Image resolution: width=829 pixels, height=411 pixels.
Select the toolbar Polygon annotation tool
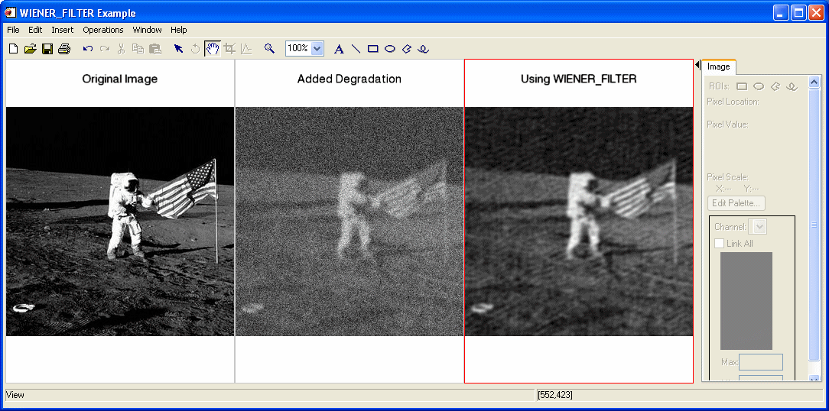coord(407,49)
